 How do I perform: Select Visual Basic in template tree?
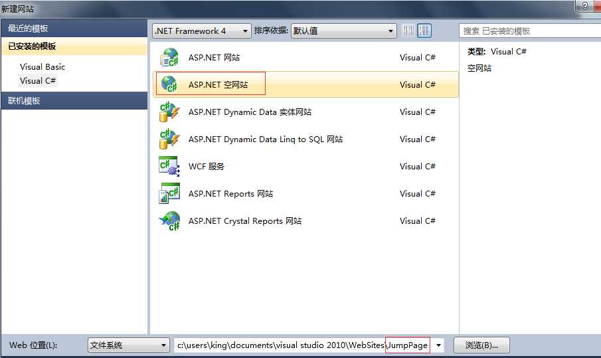pyautogui.click(x=43, y=66)
